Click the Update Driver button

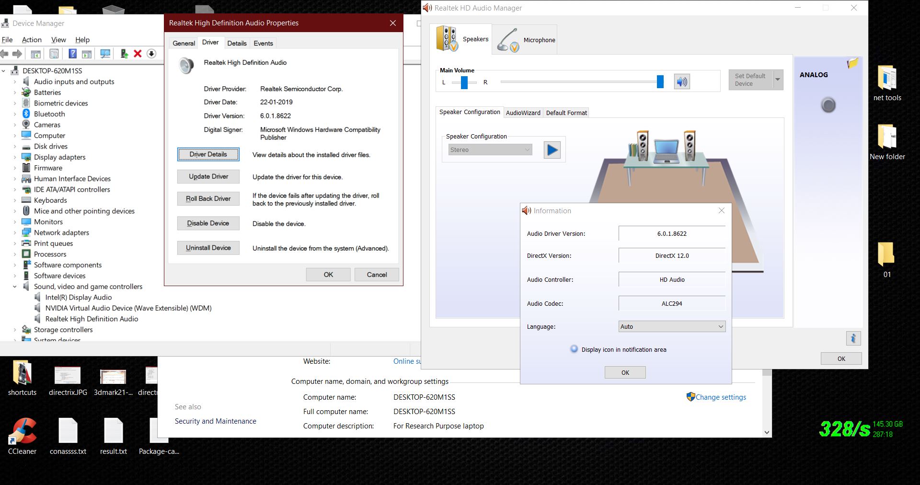(208, 176)
